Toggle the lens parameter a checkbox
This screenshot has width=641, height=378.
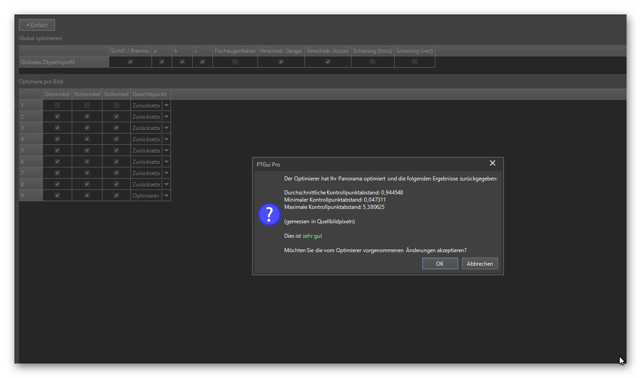[162, 62]
